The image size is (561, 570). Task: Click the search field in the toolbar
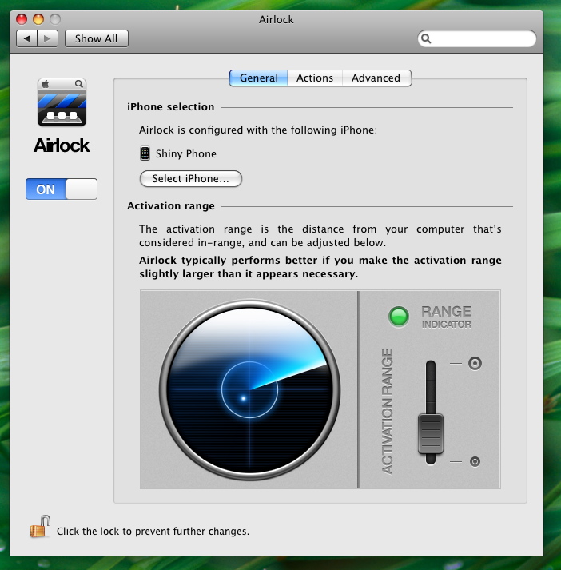[477, 38]
